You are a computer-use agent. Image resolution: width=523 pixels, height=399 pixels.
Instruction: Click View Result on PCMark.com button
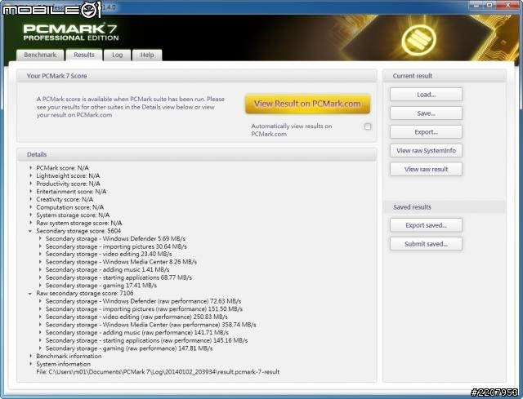pyautogui.click(x=307, y=104)
